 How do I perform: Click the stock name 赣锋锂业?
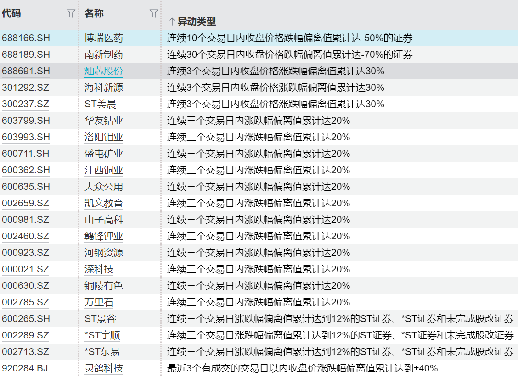(x=104, y=236)
